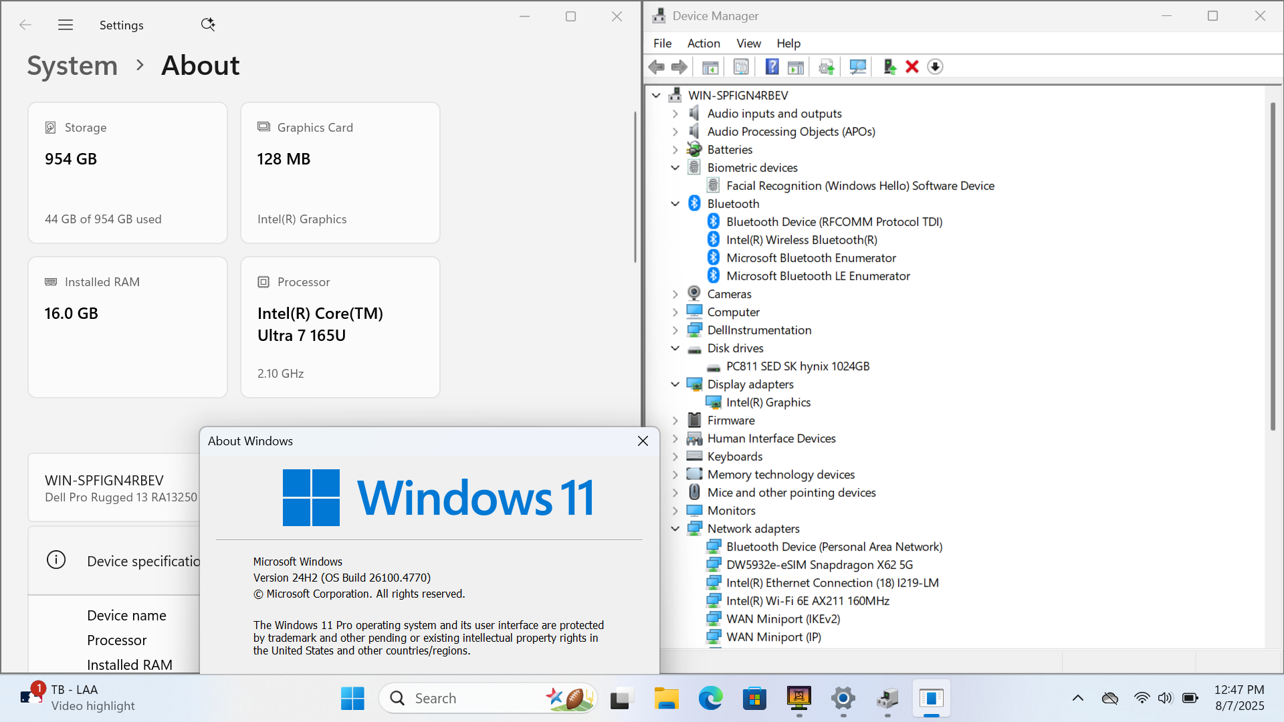
Task: Open File Explorer from taskbar
Action: point(666,698)
